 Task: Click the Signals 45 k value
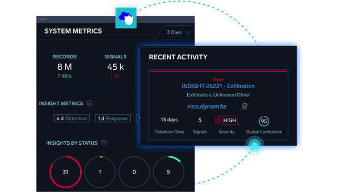pos(115,67)
